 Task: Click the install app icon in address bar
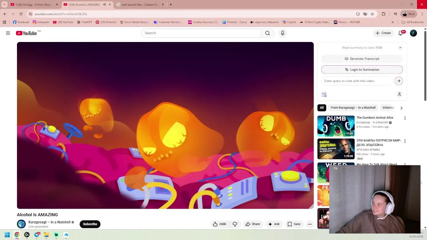point(358,14)
